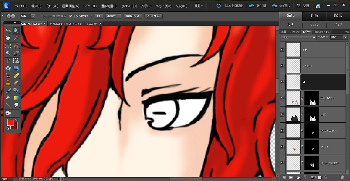The width and height of the screenshot is (350, 181).
Task: Select the Eraser tool
Action: pos(16,83)
